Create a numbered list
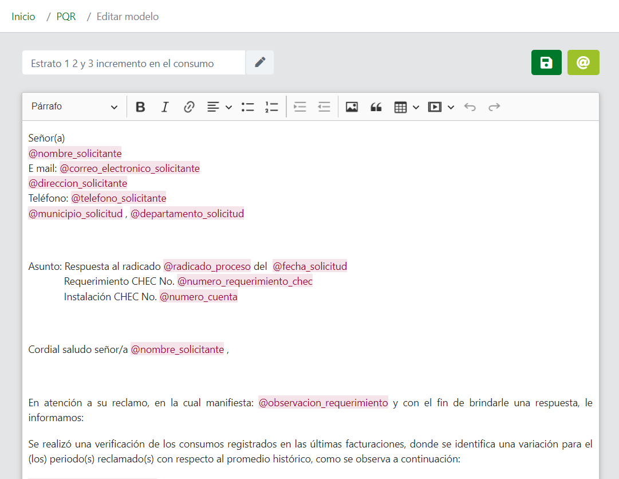The image size is (619, 479). 271,107
